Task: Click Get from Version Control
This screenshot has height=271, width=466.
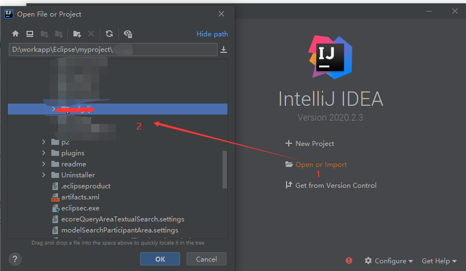Action: click(x=336, y=186)
